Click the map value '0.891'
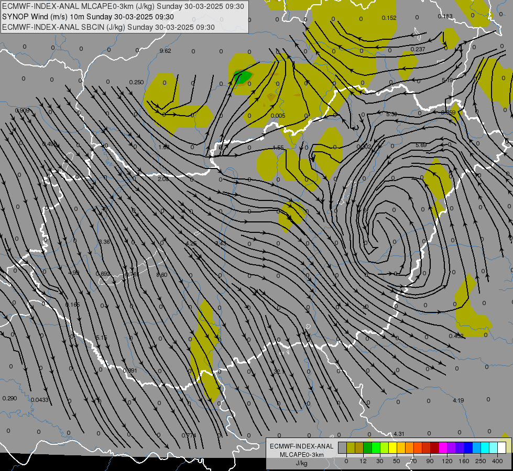Image resolution: width=513 pixels, height=471 pixels. 130,371
